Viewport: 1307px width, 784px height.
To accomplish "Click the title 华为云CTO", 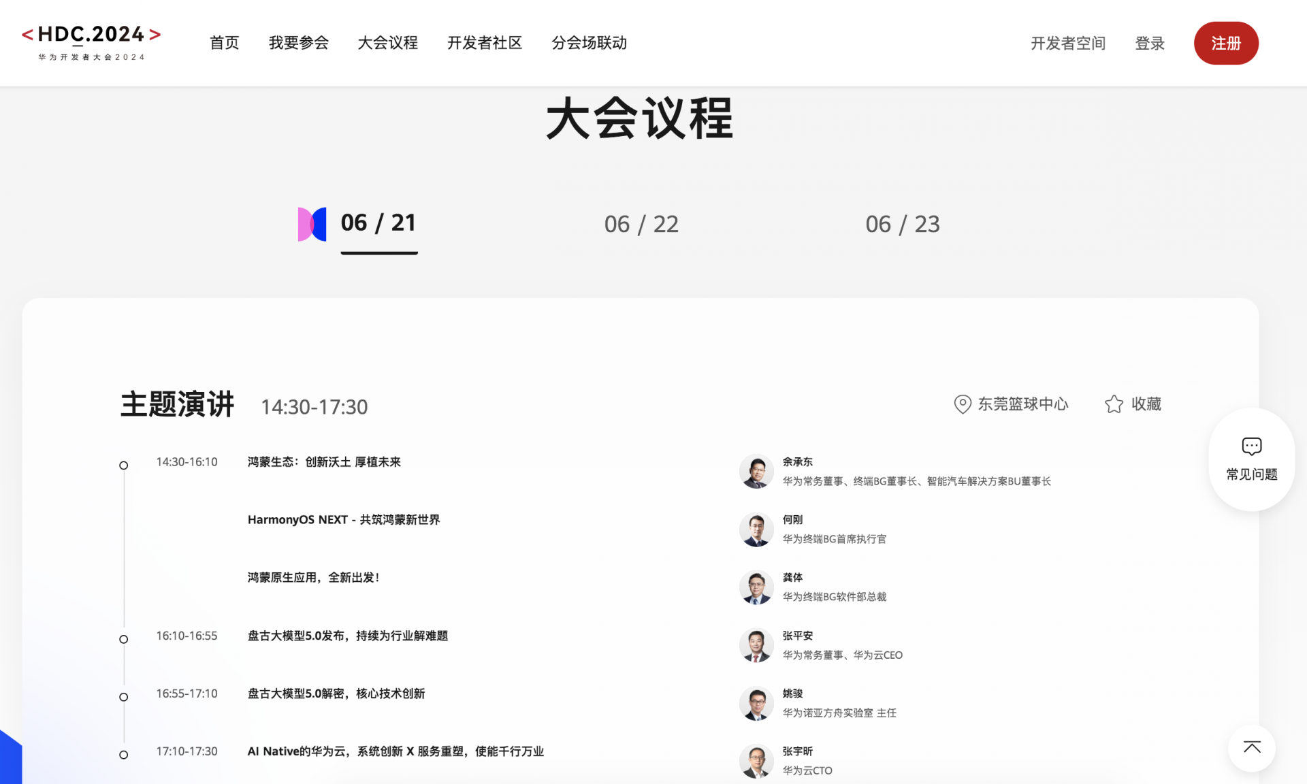I will 807,770.
